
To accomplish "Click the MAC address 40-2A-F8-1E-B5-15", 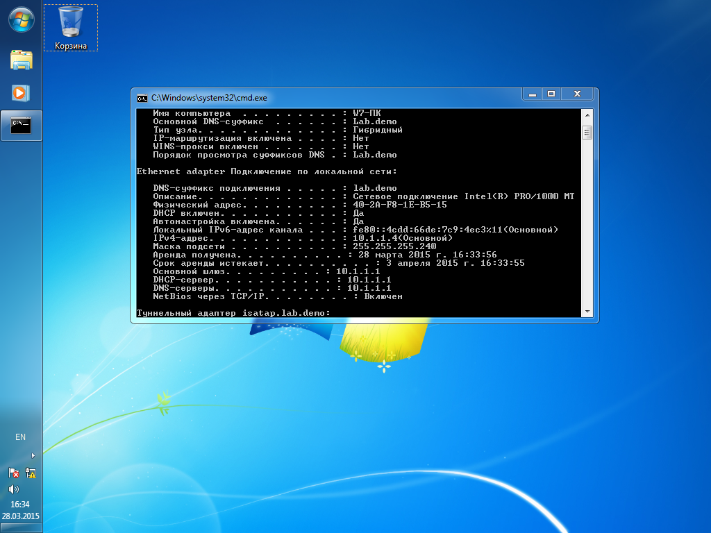I will pyautogui.click(x=400, y=205).
